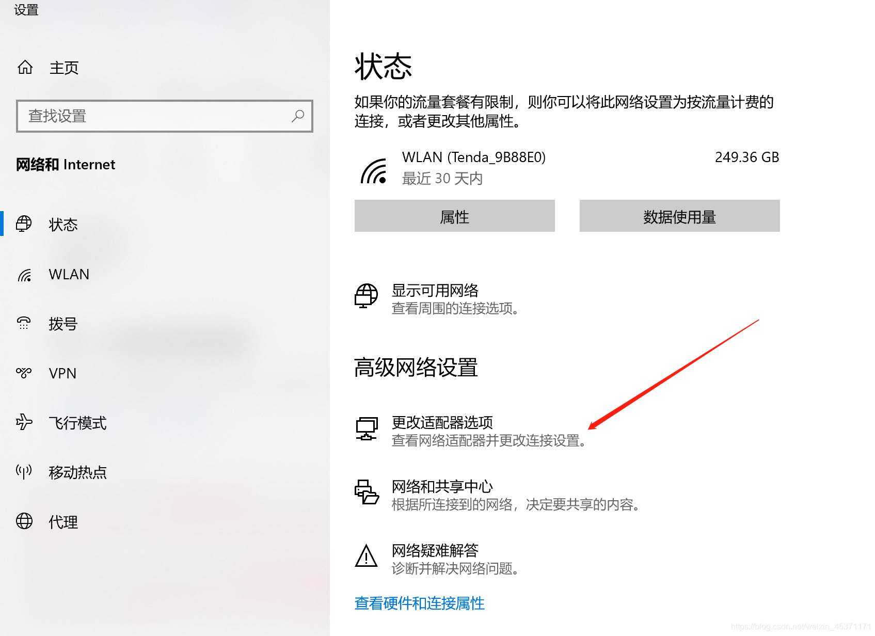Click the mobile hotspot antenna icon

(x=24, y=472)
